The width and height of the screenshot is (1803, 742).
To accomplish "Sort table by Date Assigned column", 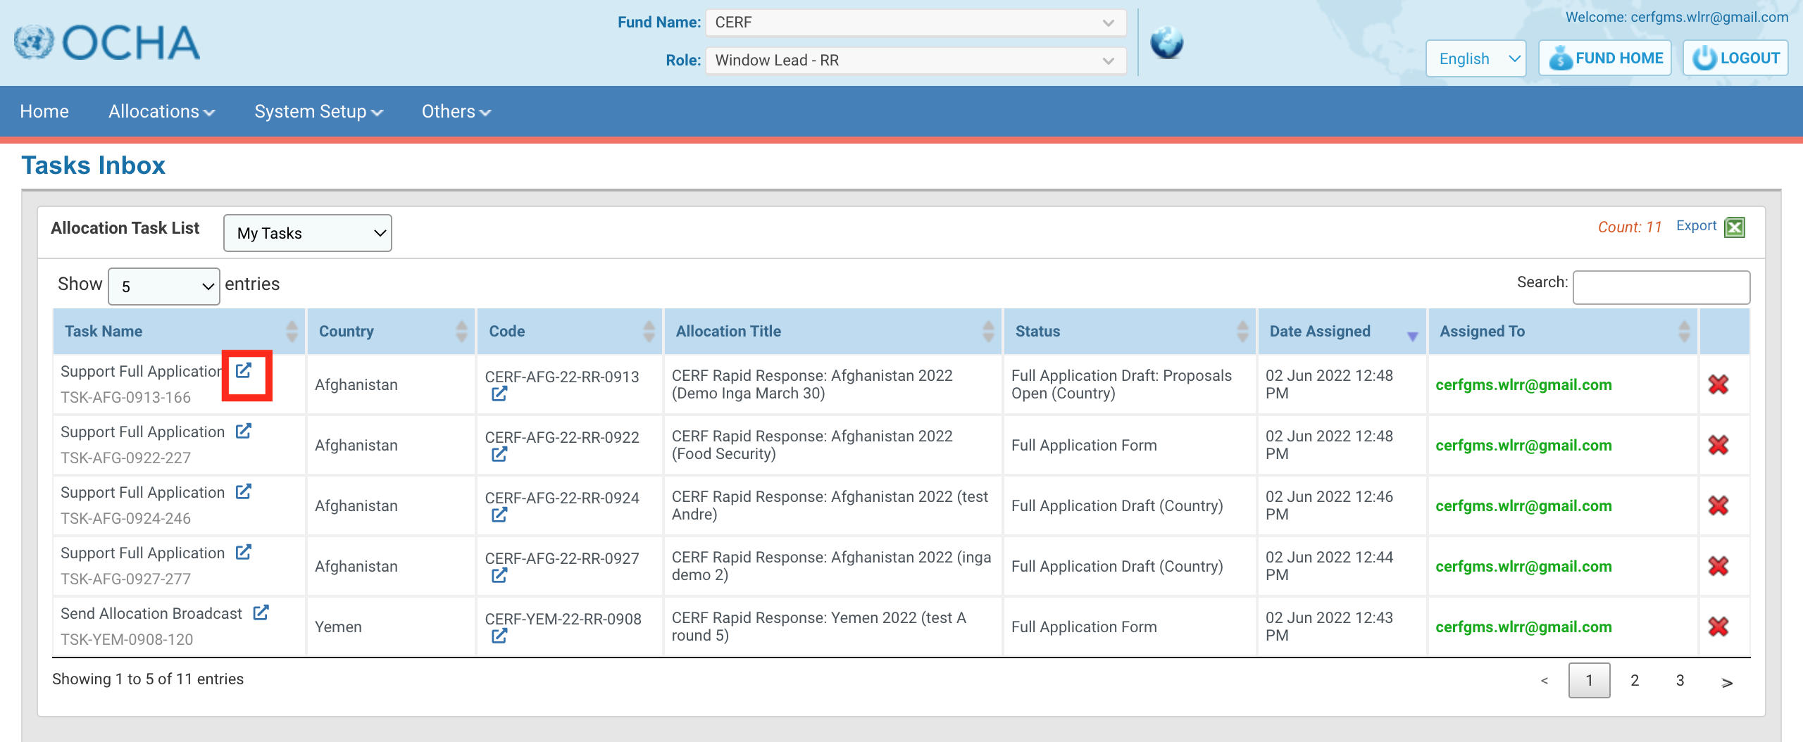I will point(1342,332).
